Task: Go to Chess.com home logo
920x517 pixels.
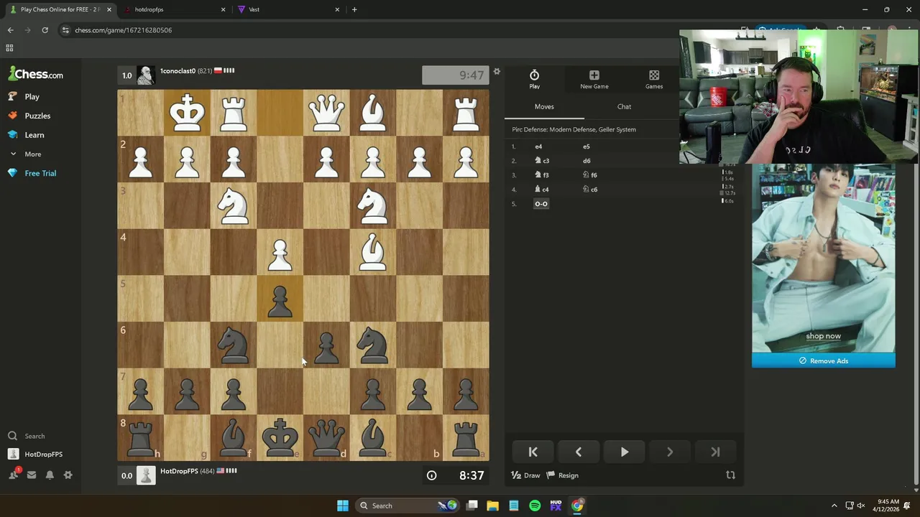Action: [x=36, y=74]
